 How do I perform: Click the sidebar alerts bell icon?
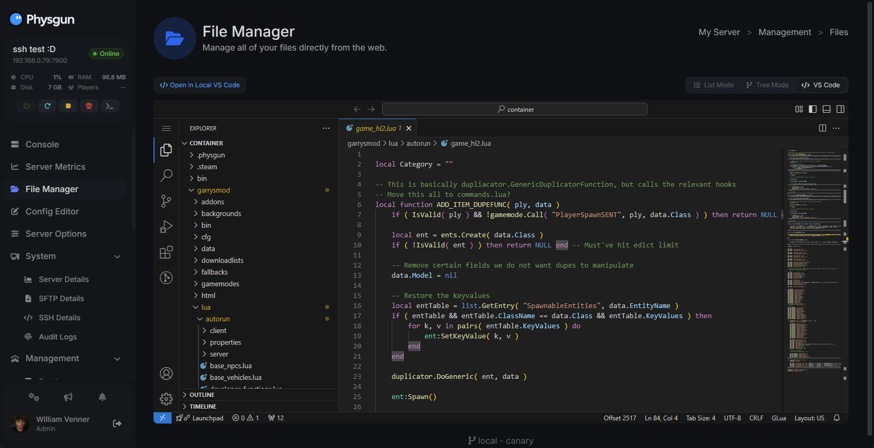[x=102, y=397]
